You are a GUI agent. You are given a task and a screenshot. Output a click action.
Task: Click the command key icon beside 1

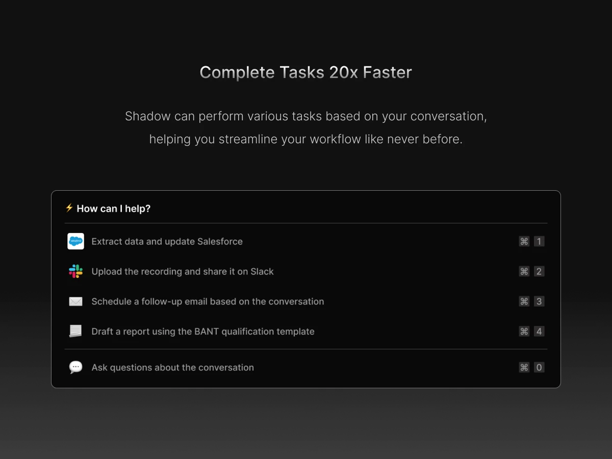pos(524,241)
